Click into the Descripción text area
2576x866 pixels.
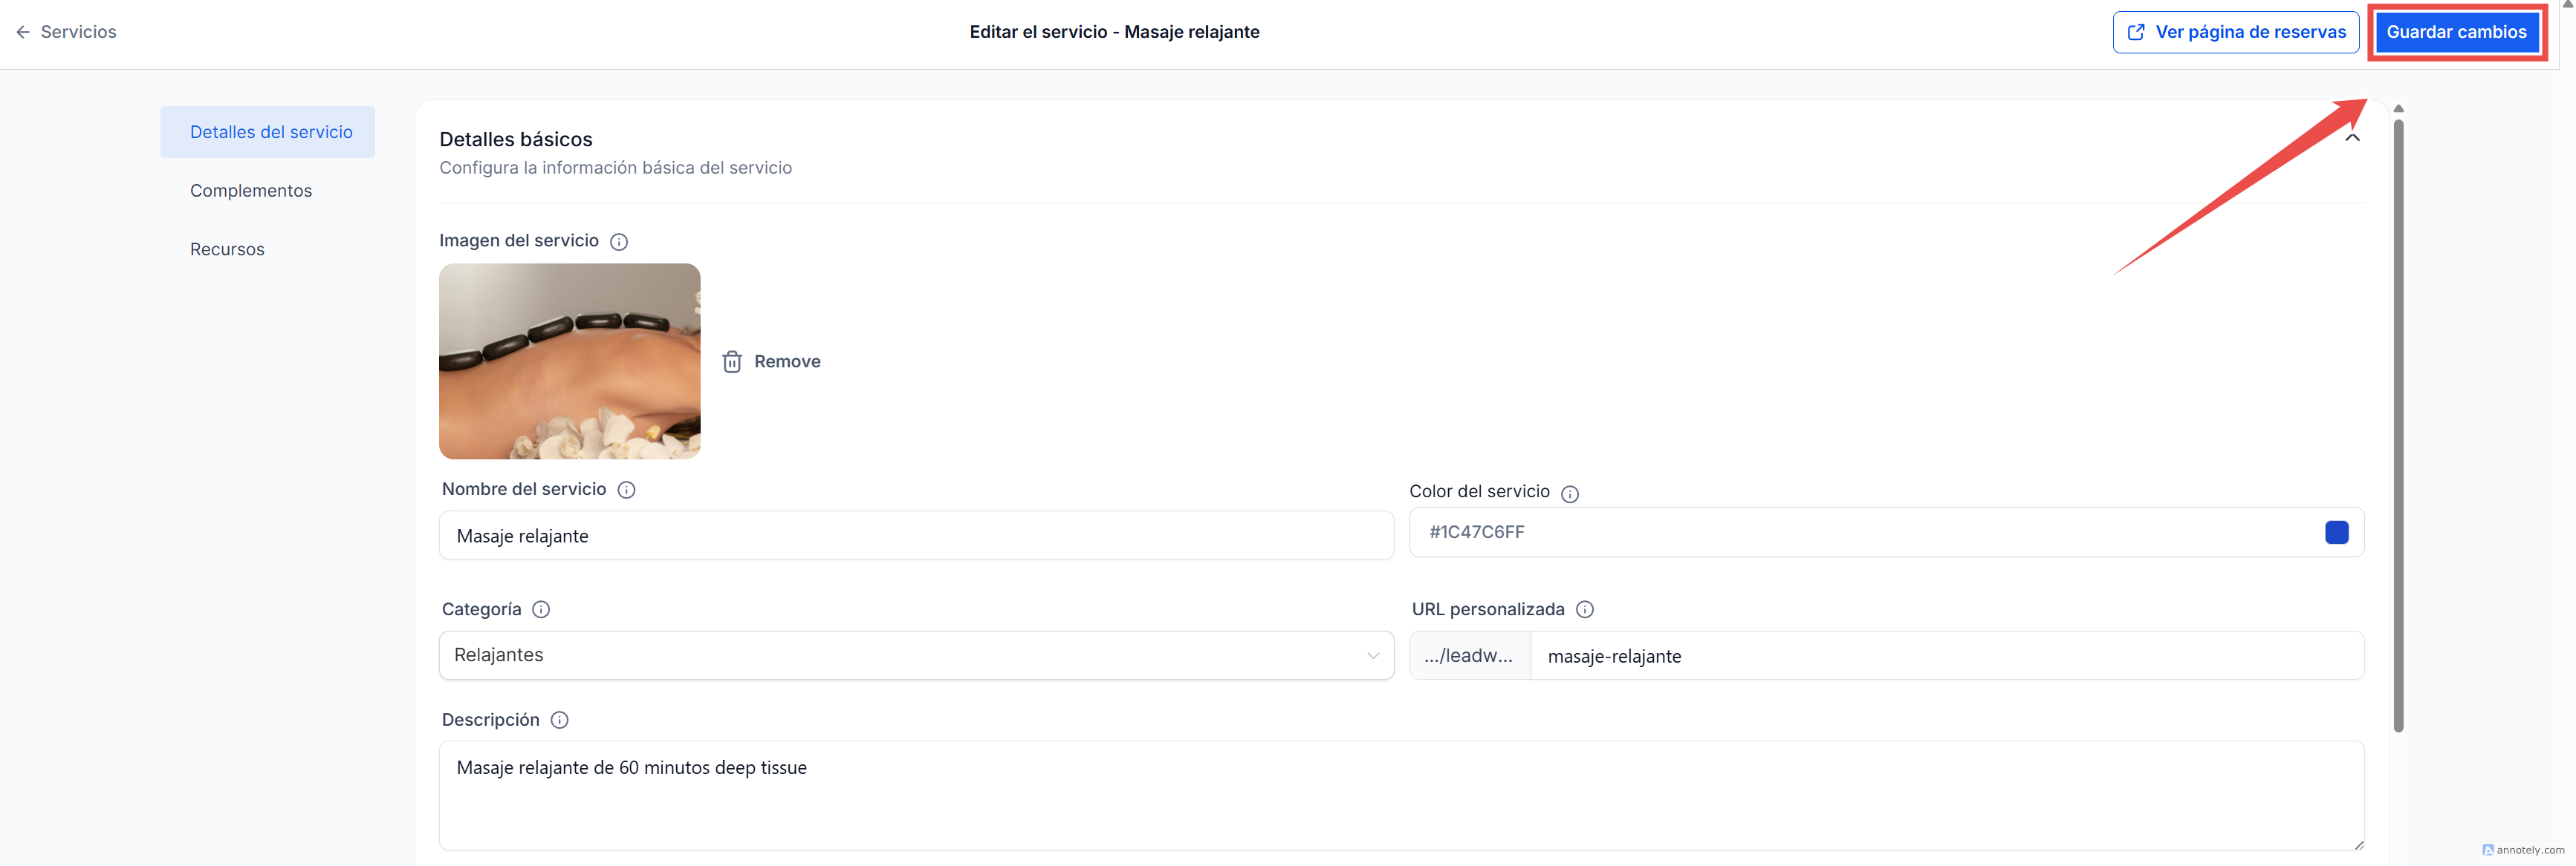(x=1400, y=794)
